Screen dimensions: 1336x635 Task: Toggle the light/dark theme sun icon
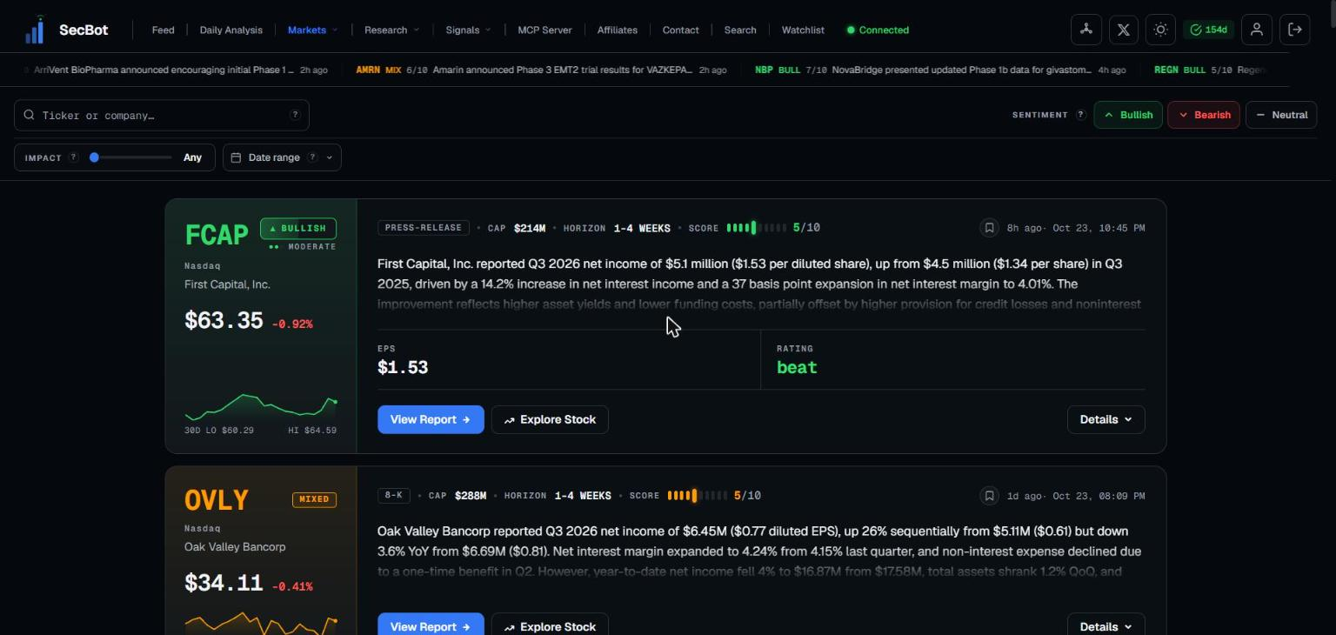coord(1160,30)
